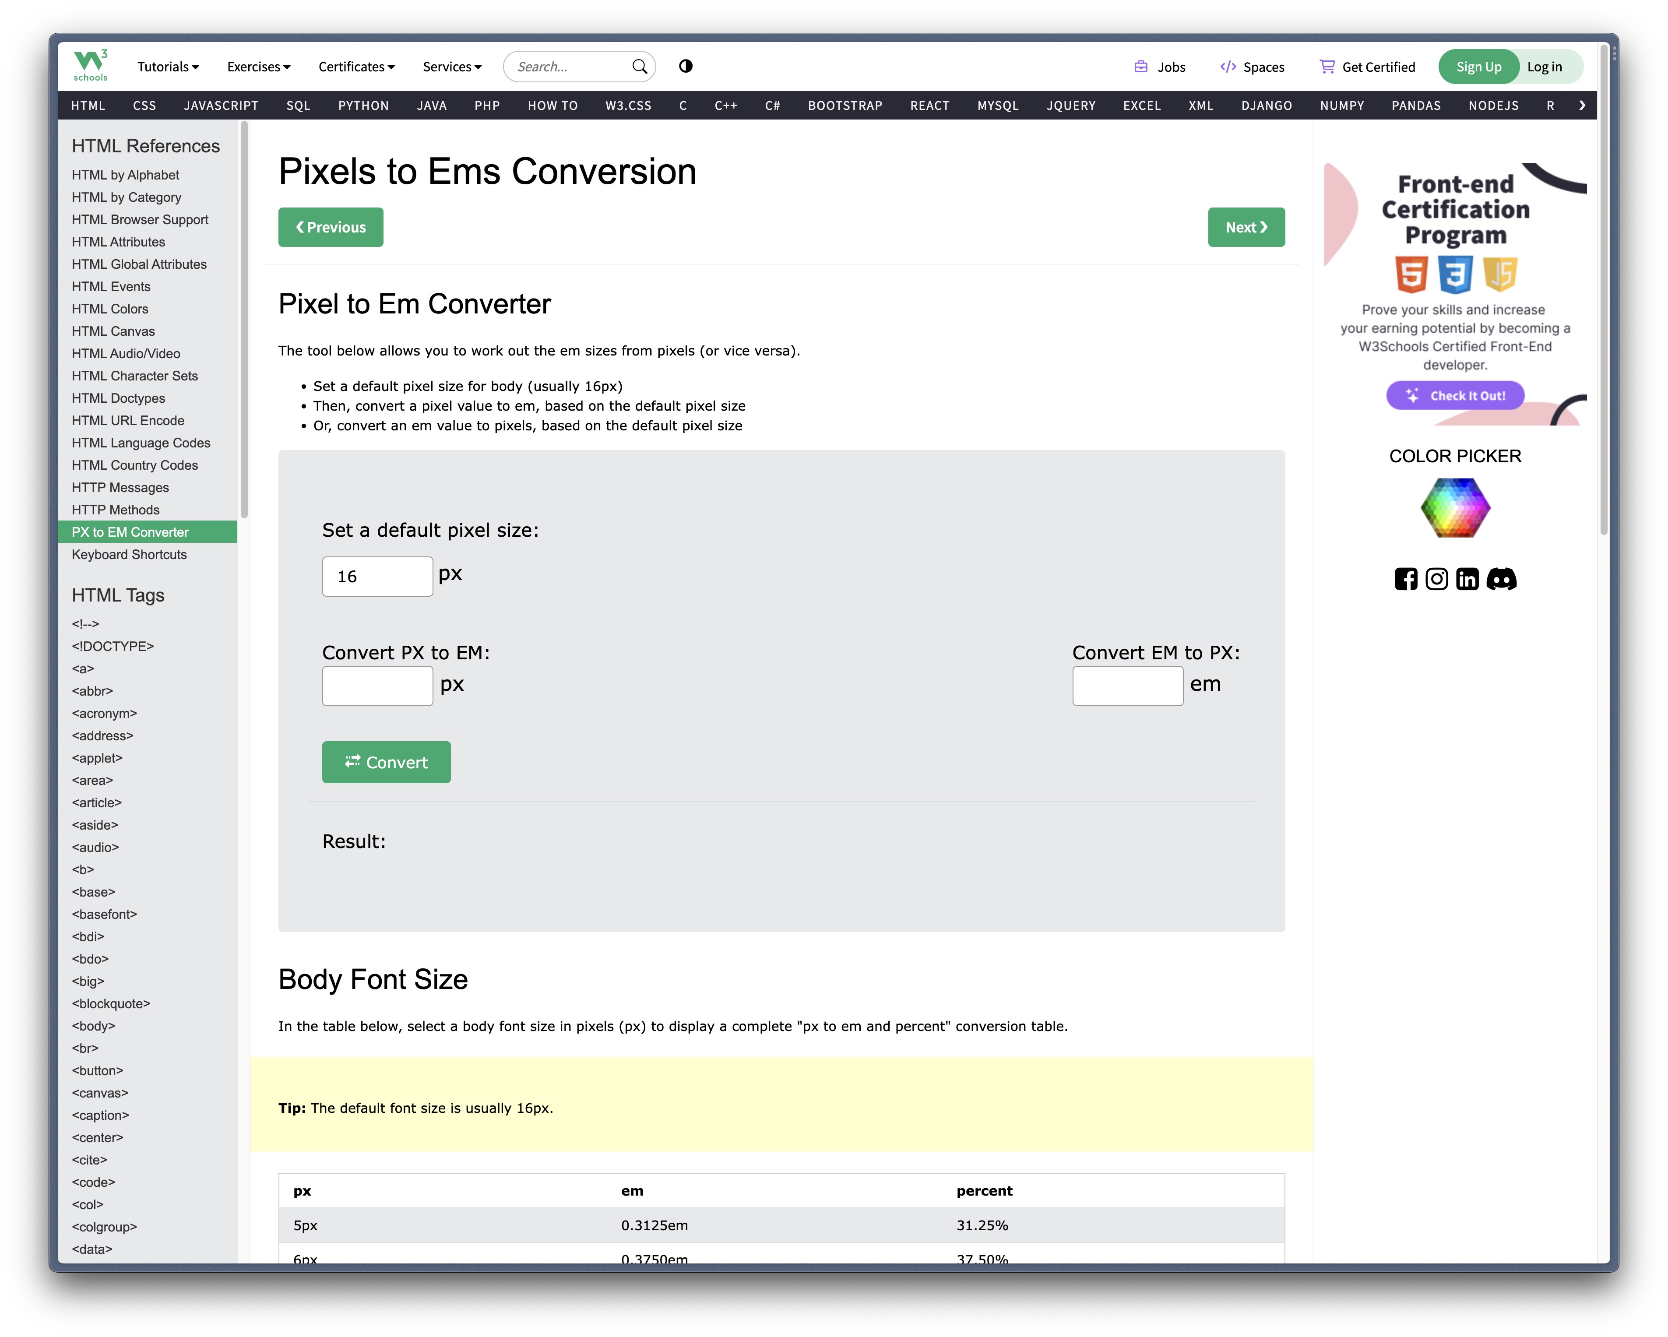Toggle dark mode contrast icon
This screenshot has width=1668, height=1337.
coord(686,67)
